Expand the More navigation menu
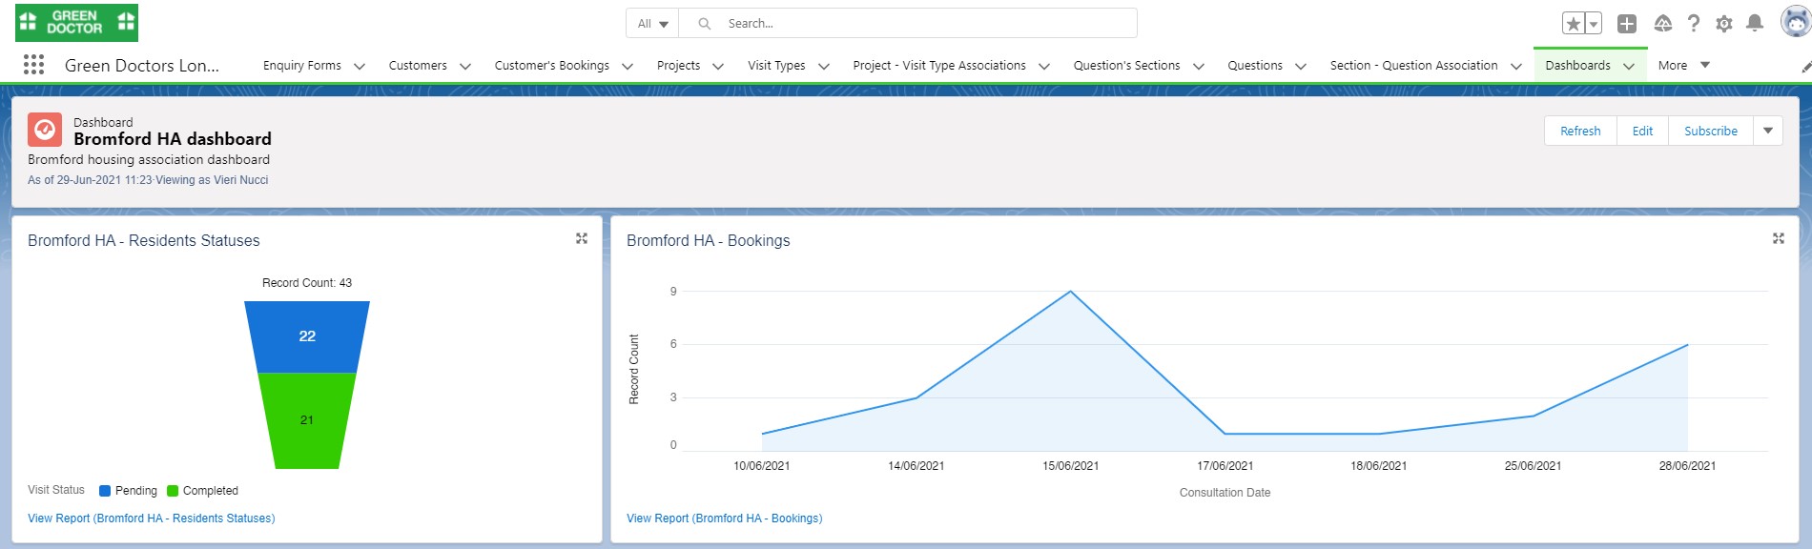Image resolution: width=1812 pixels, height=549 pixels. 1683,65
